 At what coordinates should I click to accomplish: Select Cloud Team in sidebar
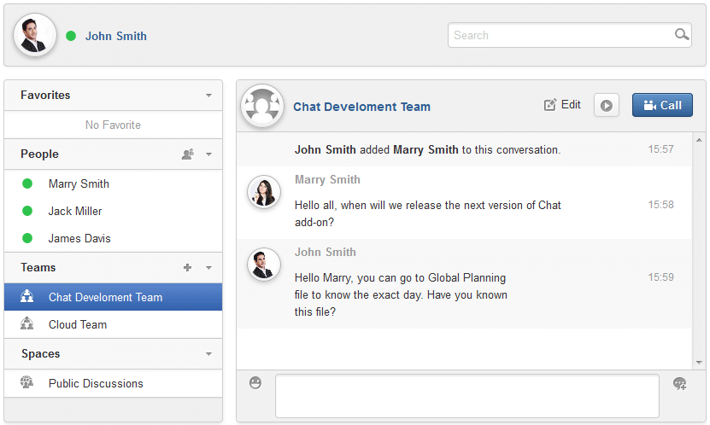coord(113,324)
